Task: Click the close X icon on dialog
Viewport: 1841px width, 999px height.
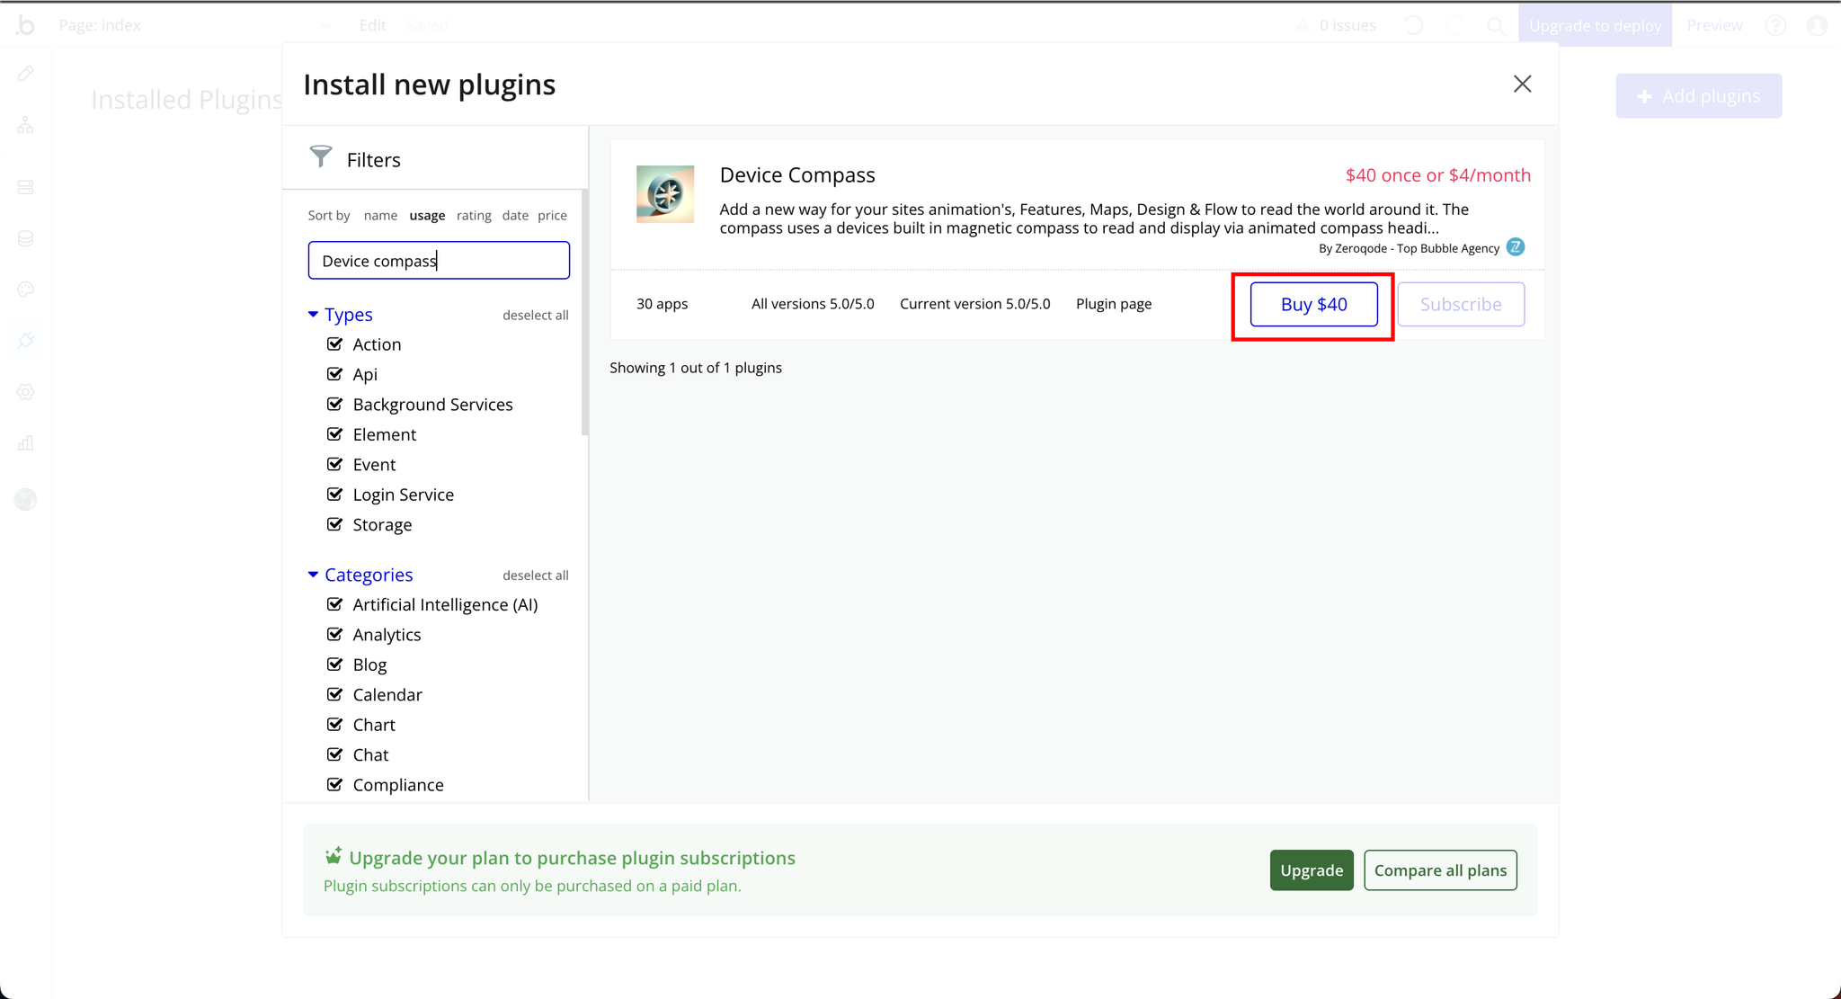Action: (x=1523, y=84)
